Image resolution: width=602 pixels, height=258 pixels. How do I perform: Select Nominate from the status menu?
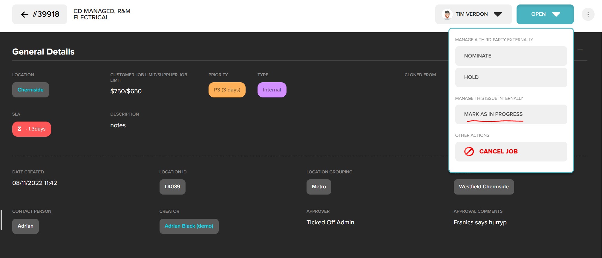coord(511,56)
